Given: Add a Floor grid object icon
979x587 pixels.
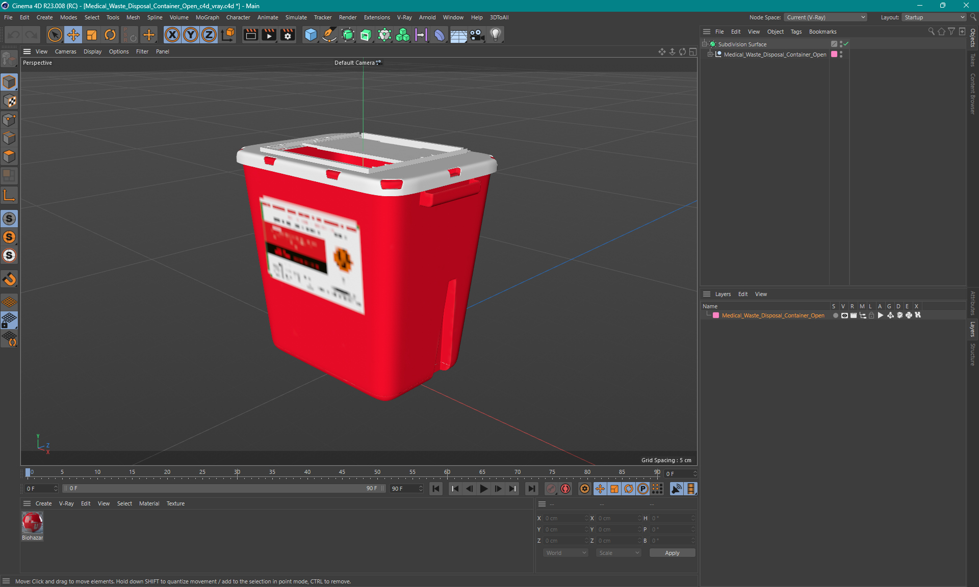Looking at the screenshot, I should tap(458, 35).
